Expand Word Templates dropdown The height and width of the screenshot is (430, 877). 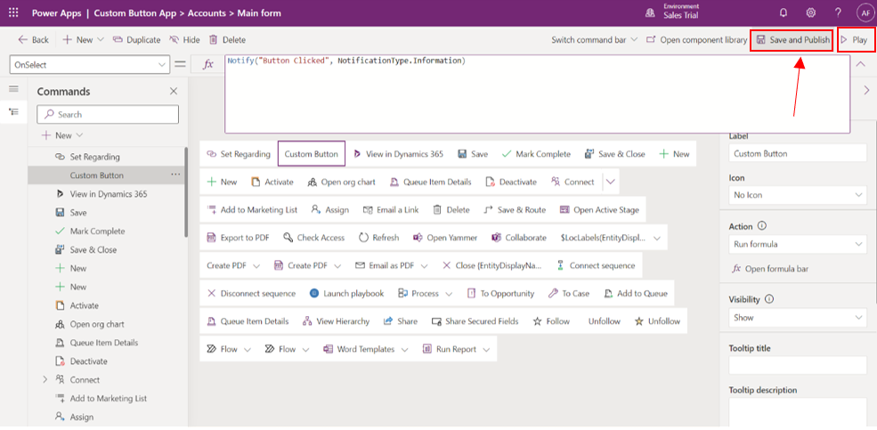(x=403, y=350)
